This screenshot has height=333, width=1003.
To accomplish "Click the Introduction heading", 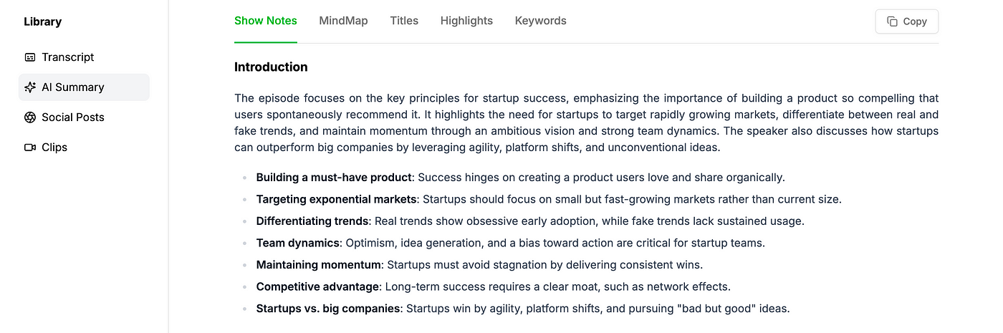I will (271, 67).
